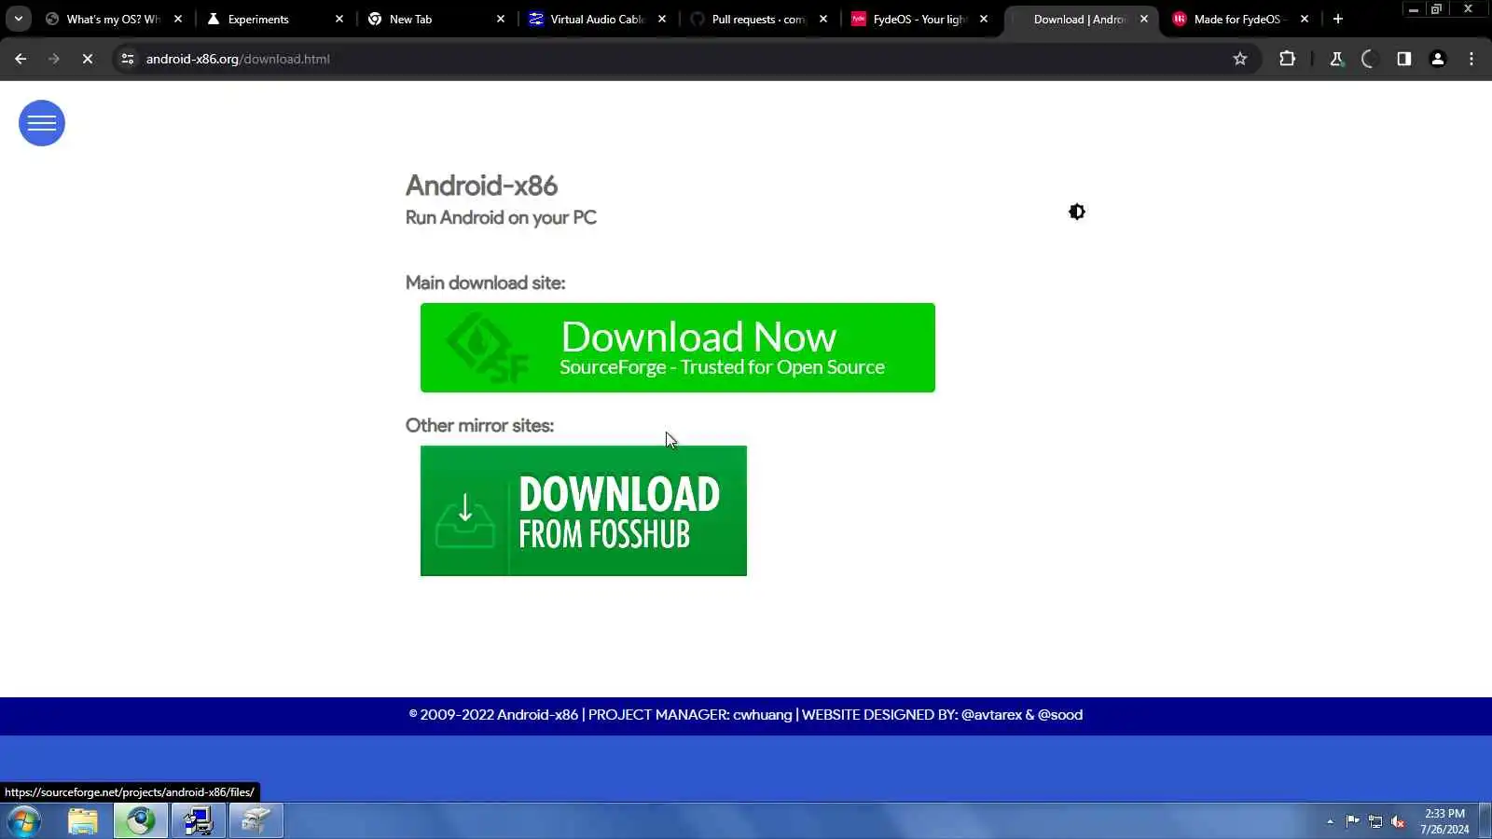Switch to Virtual Audio Cable tab
Viewport: 1492px width, 839px height.
[x=597, y=19]
